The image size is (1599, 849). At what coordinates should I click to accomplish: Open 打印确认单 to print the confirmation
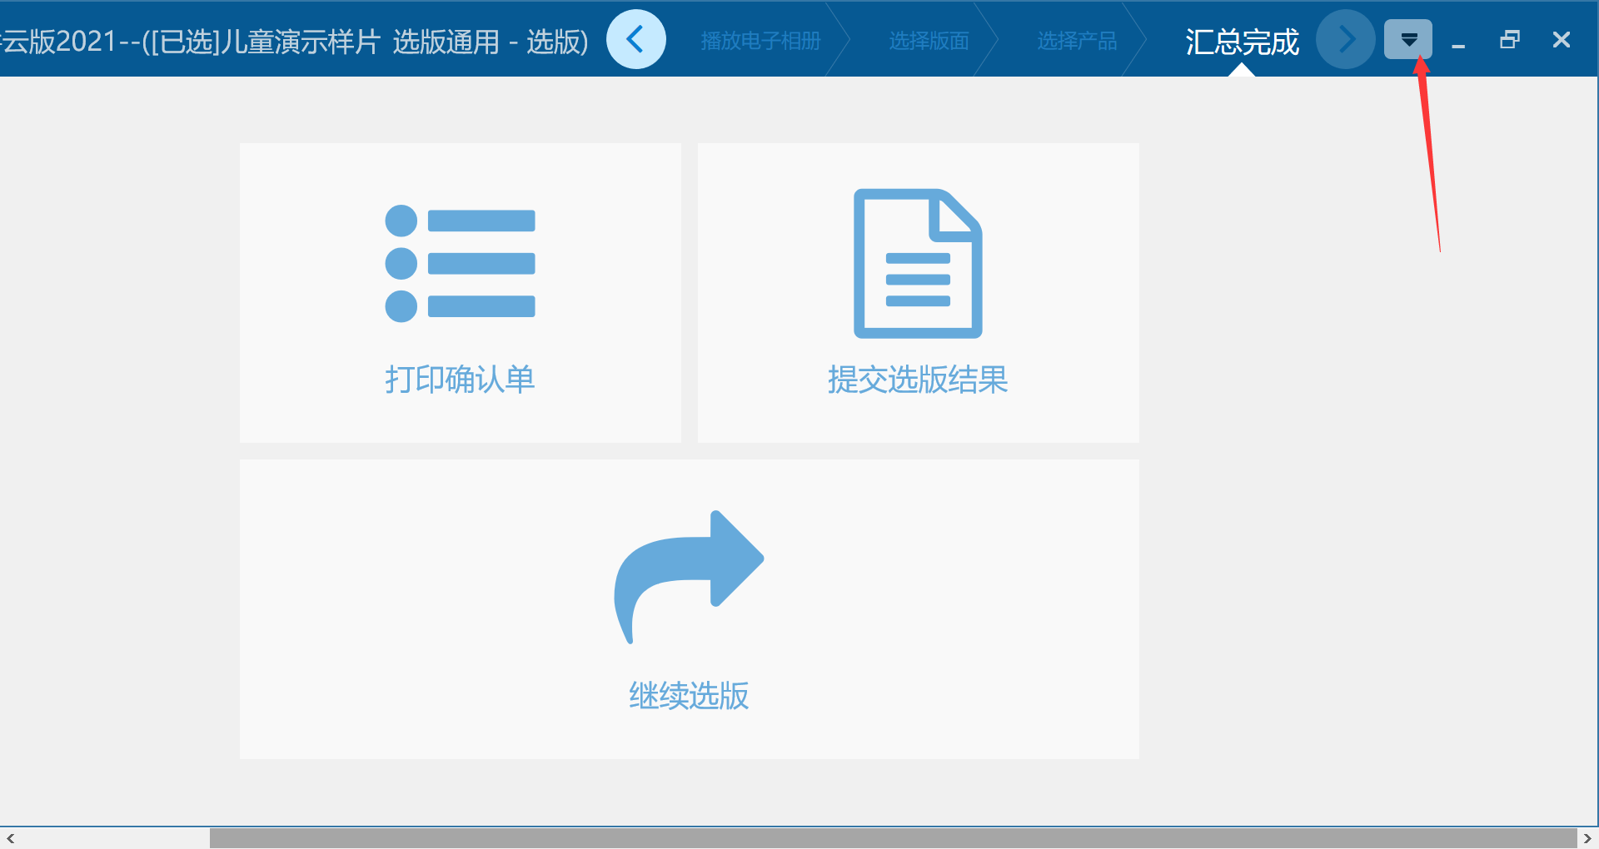(460, 380)
